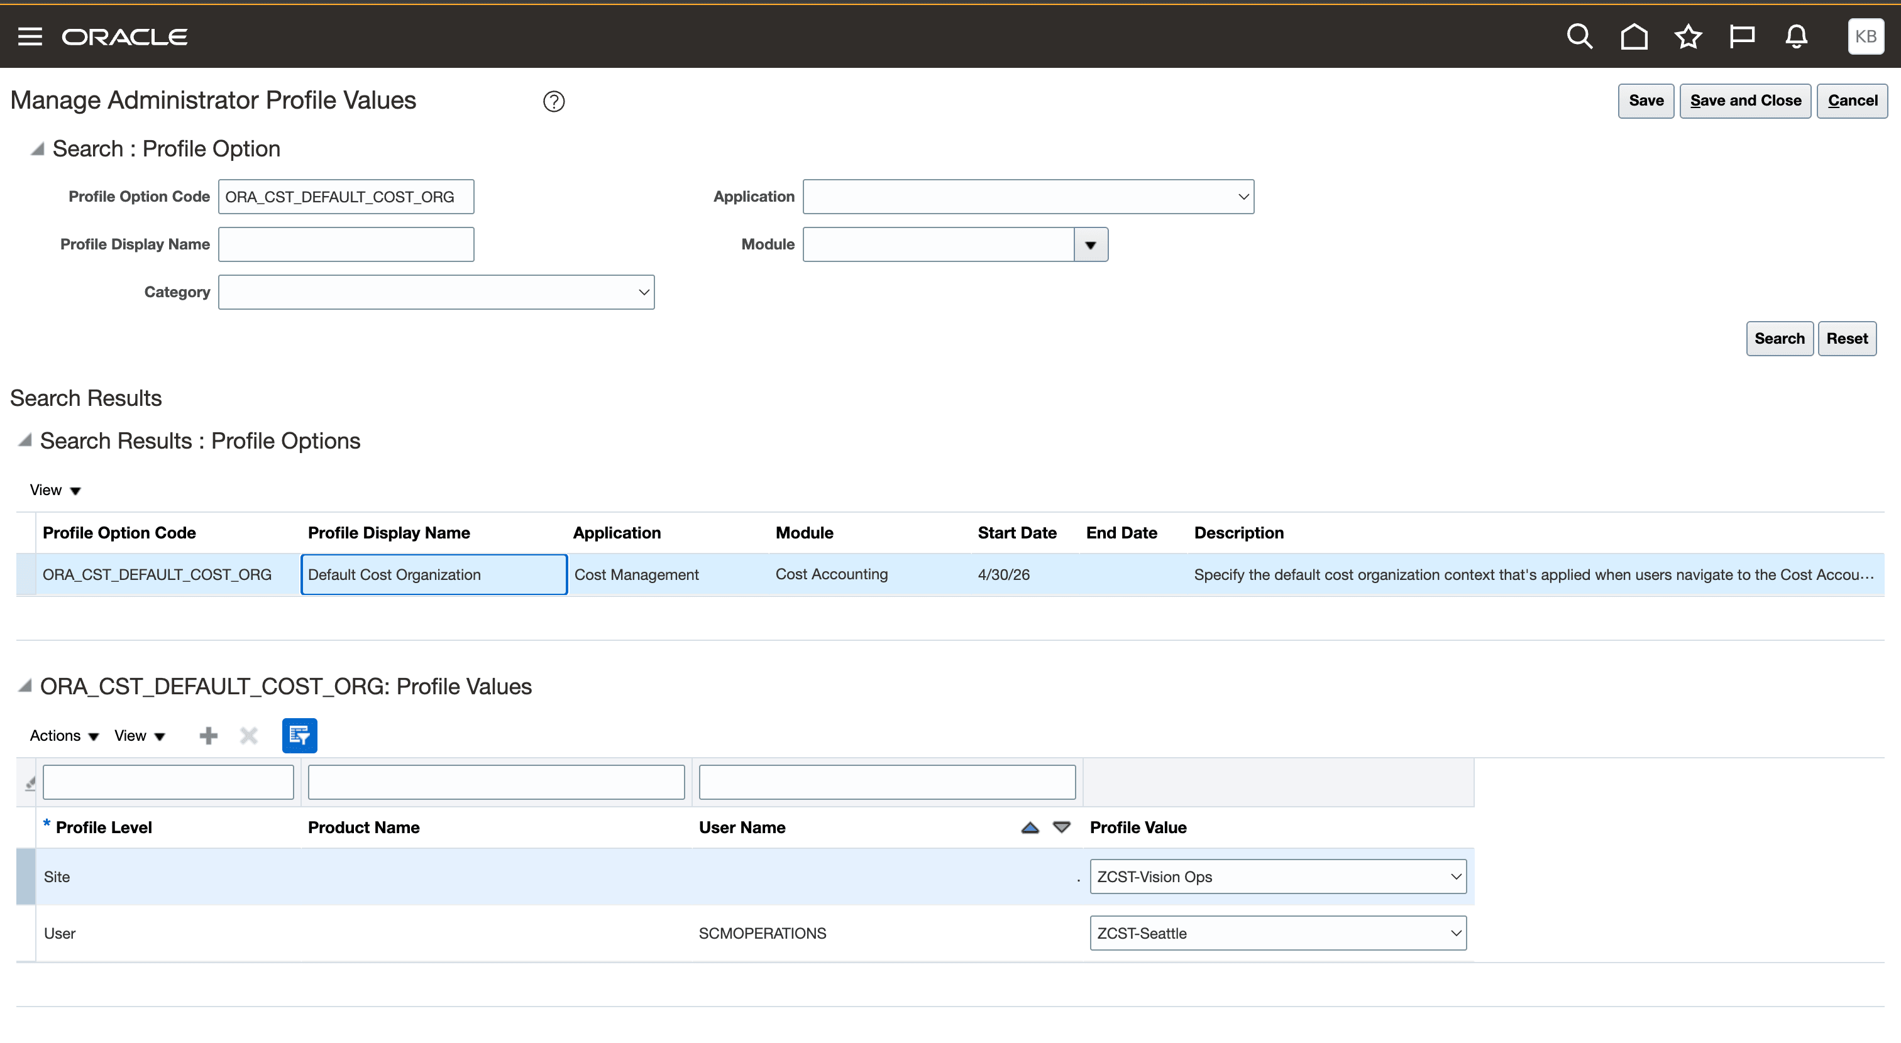The height and width of the screenshot is (1043, 1901).
Task: Click the Profile Level filter box
Action: pos(168,782)
